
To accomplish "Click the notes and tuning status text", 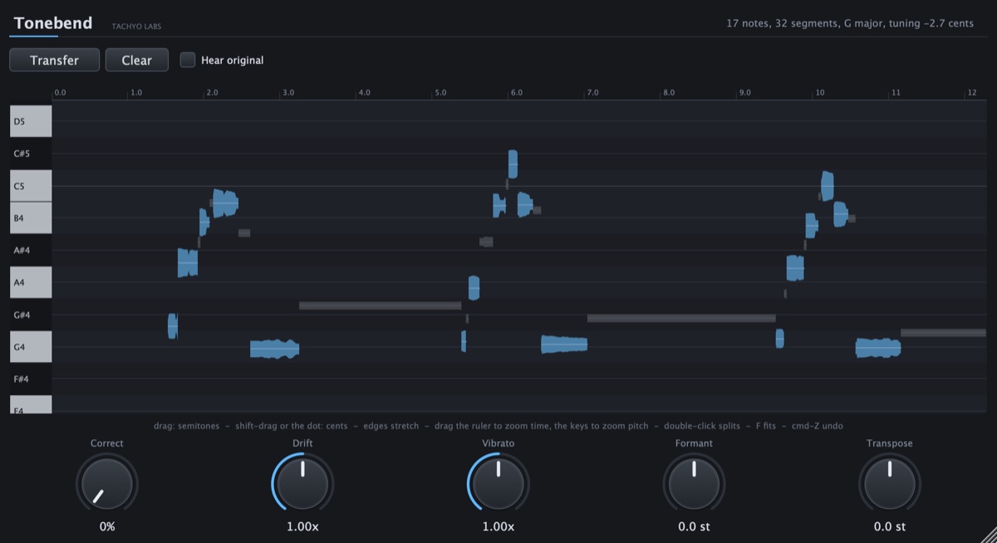I will [850, 23].
